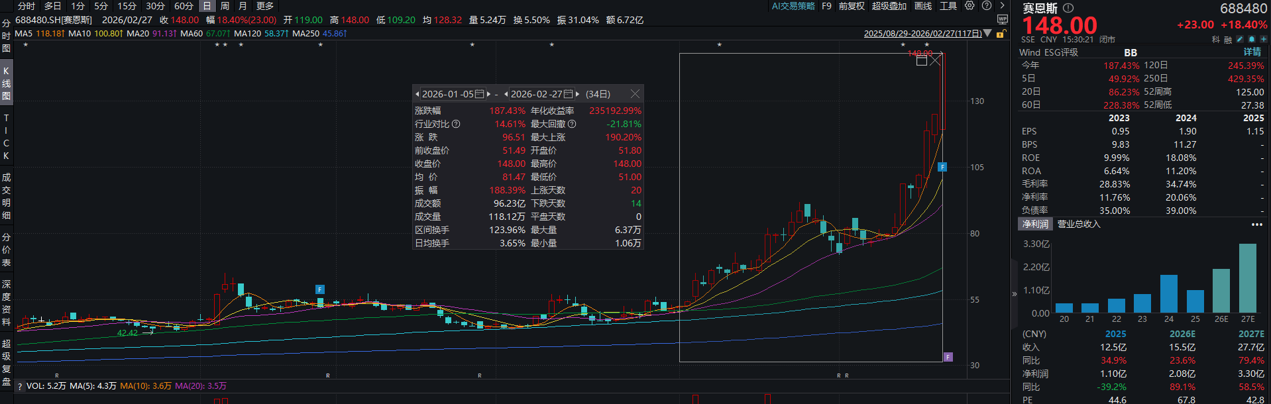Viewport: 1271px width, 404px height.
Task: Open the 前复权 adjustment setting
Action: pos(852,6)
